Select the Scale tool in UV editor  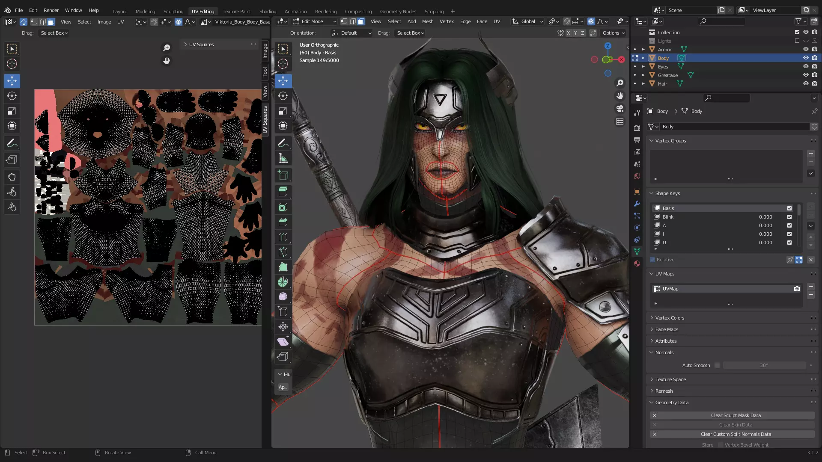point(12,111)
